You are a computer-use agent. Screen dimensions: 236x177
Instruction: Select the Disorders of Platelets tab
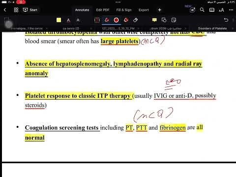click(x=212, y=29)
